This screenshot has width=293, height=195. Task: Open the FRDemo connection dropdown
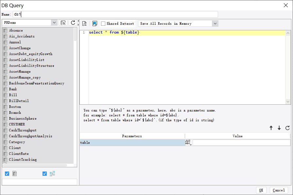point(54,23)
